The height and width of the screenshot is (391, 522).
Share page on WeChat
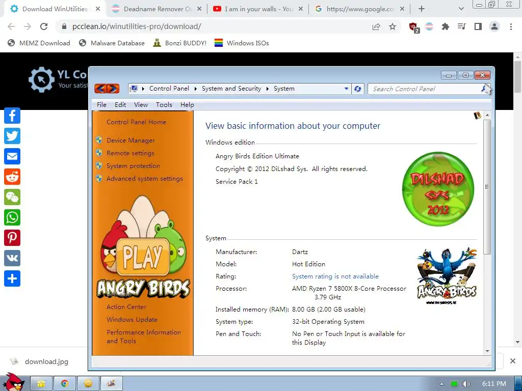(12, 197)
